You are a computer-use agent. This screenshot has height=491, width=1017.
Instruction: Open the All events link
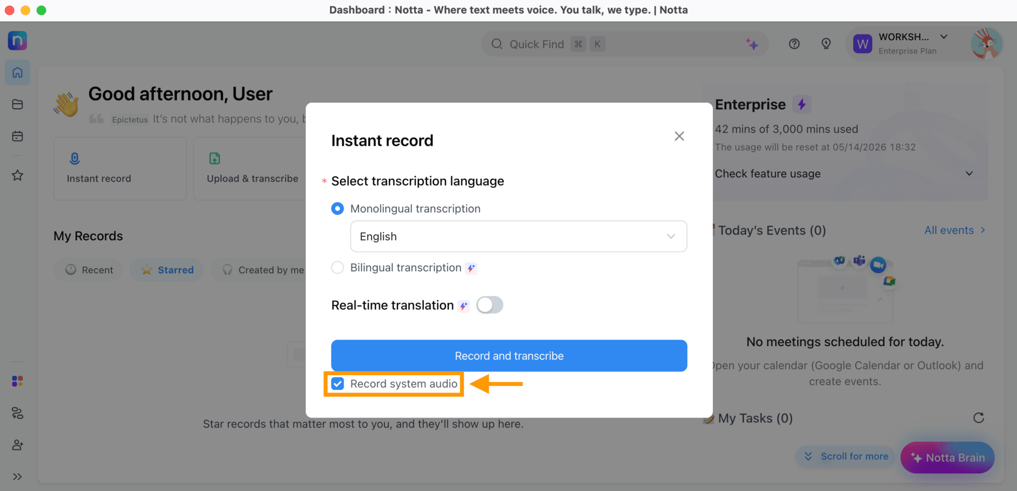(x=954, y=230)
